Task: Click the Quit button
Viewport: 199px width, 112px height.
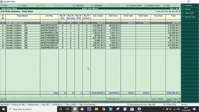Action: coord(4,99)
